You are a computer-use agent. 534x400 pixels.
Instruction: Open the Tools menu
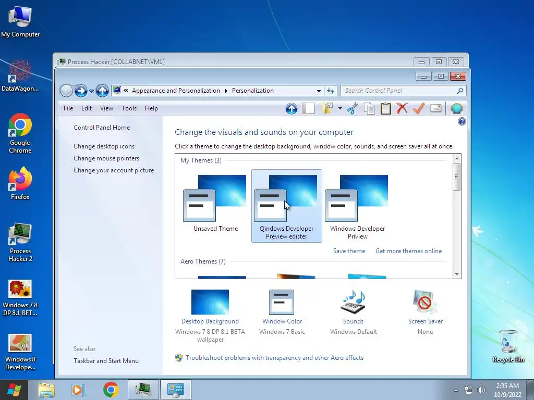(129, 108)
